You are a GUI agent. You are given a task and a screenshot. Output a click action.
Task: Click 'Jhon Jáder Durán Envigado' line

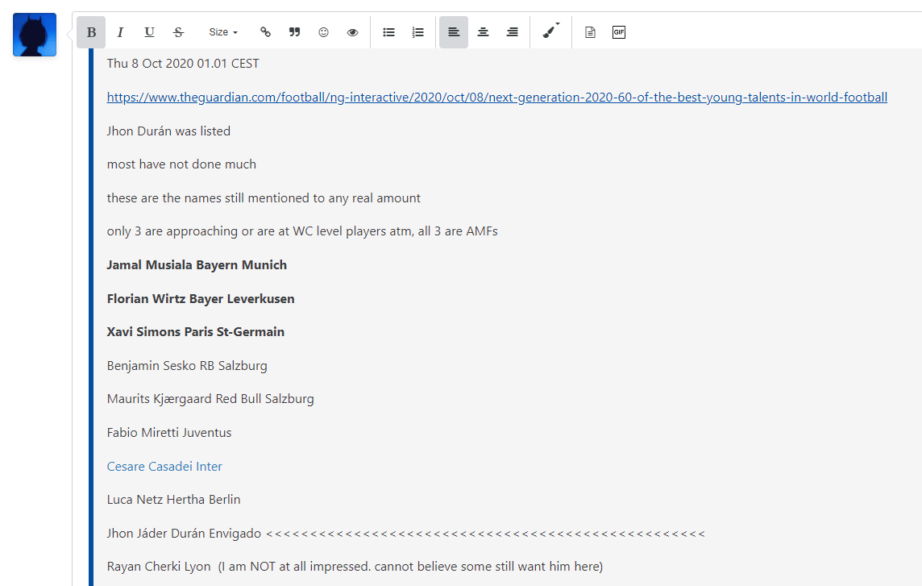405,534
